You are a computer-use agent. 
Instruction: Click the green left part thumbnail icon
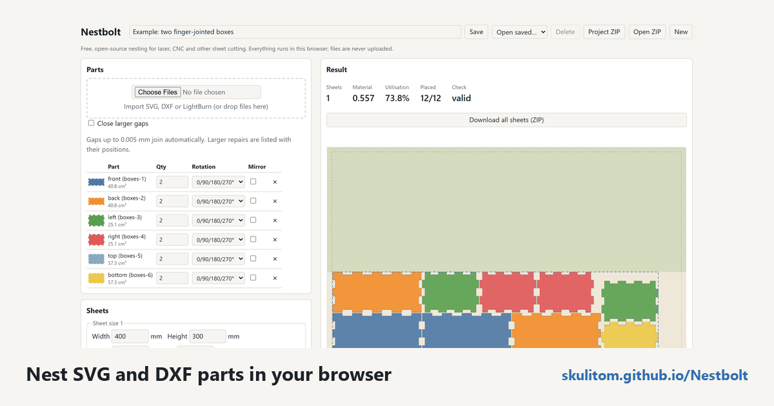(x=96, y=220)
